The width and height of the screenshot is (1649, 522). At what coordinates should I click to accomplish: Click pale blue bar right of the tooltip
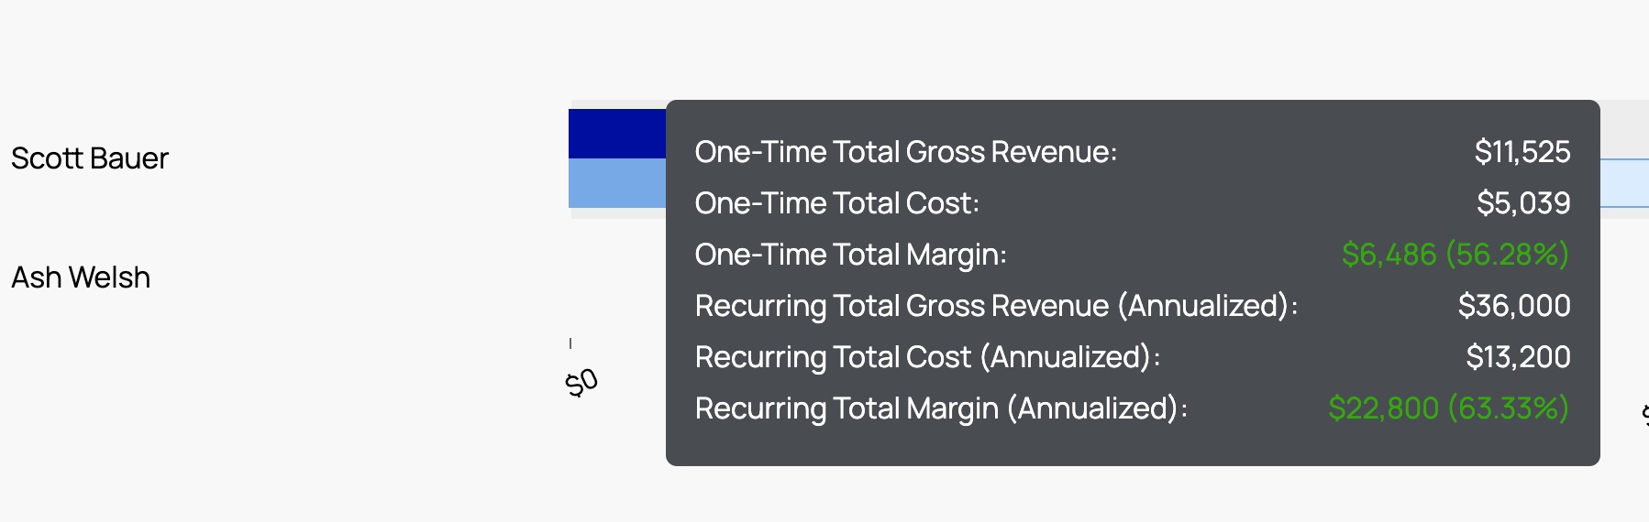pyautogui.click(x=1624, y=183)
